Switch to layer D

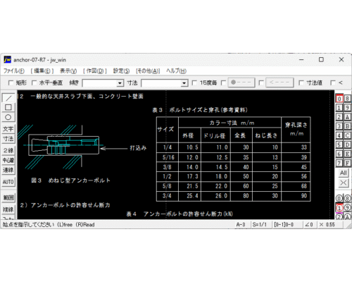(x=347, y=145)
